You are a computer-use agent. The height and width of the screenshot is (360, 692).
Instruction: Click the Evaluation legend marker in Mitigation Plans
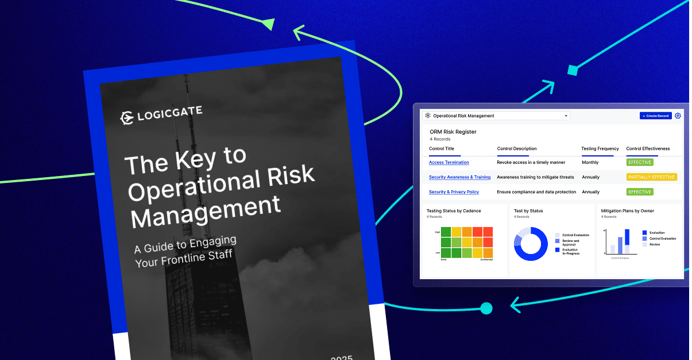pyautogui.click(x=644, y=233)
